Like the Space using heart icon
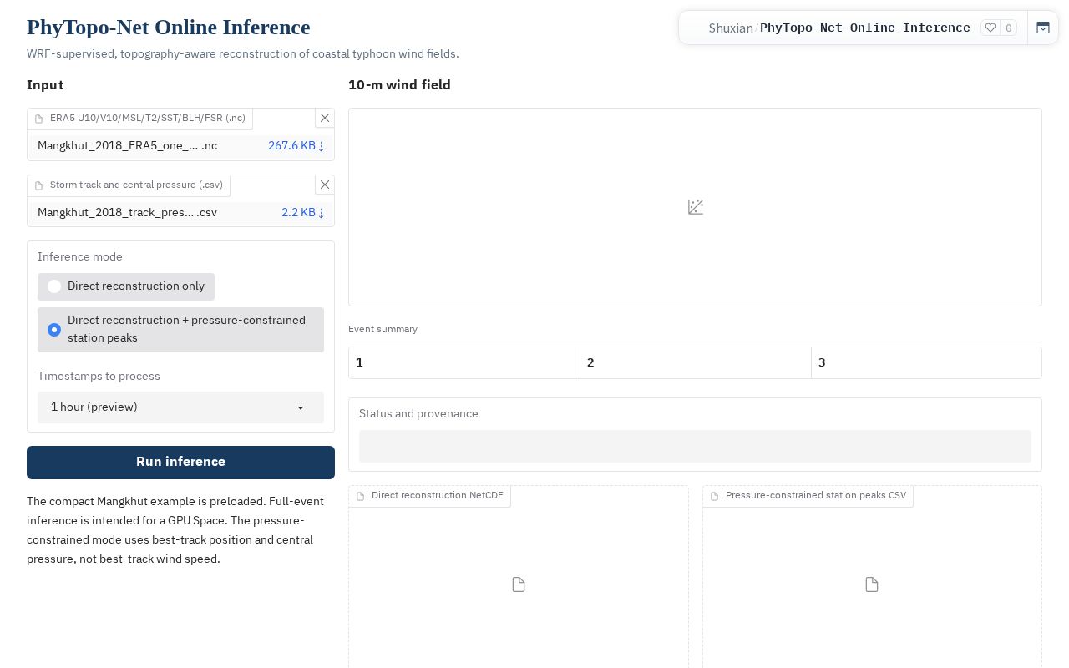Screen dimensions: 1069x668 (x=990, y=28)
